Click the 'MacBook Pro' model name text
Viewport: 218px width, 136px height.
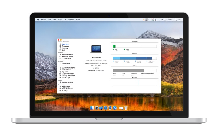coord(96,58)
